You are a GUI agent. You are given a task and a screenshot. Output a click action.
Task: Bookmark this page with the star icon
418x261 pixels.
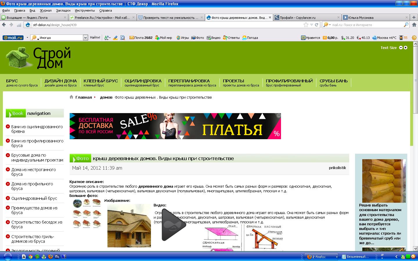click(x=306, y=25)
